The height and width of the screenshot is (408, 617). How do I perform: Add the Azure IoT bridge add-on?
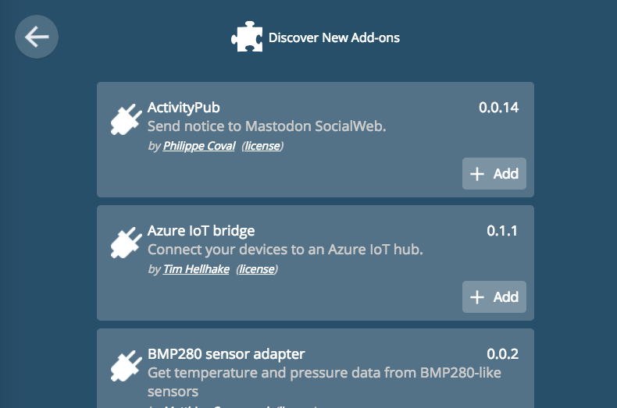point(494,296)
